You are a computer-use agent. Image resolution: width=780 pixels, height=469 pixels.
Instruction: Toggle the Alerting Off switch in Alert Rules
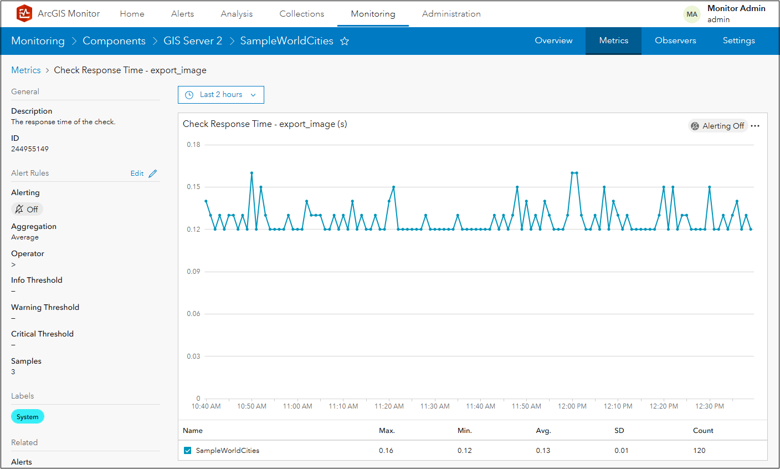point(27,209)
